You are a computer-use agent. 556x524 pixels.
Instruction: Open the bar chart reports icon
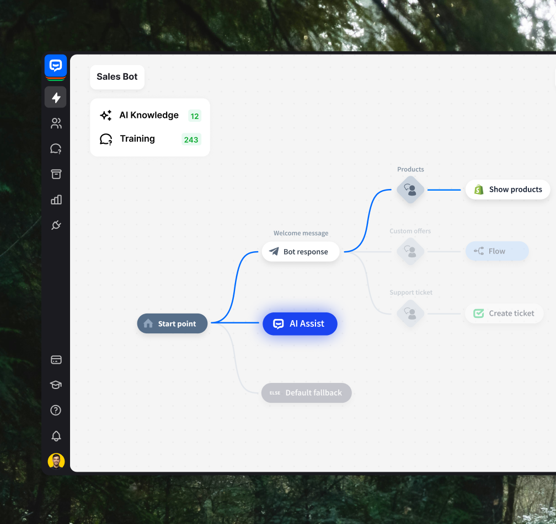[56, 199]
